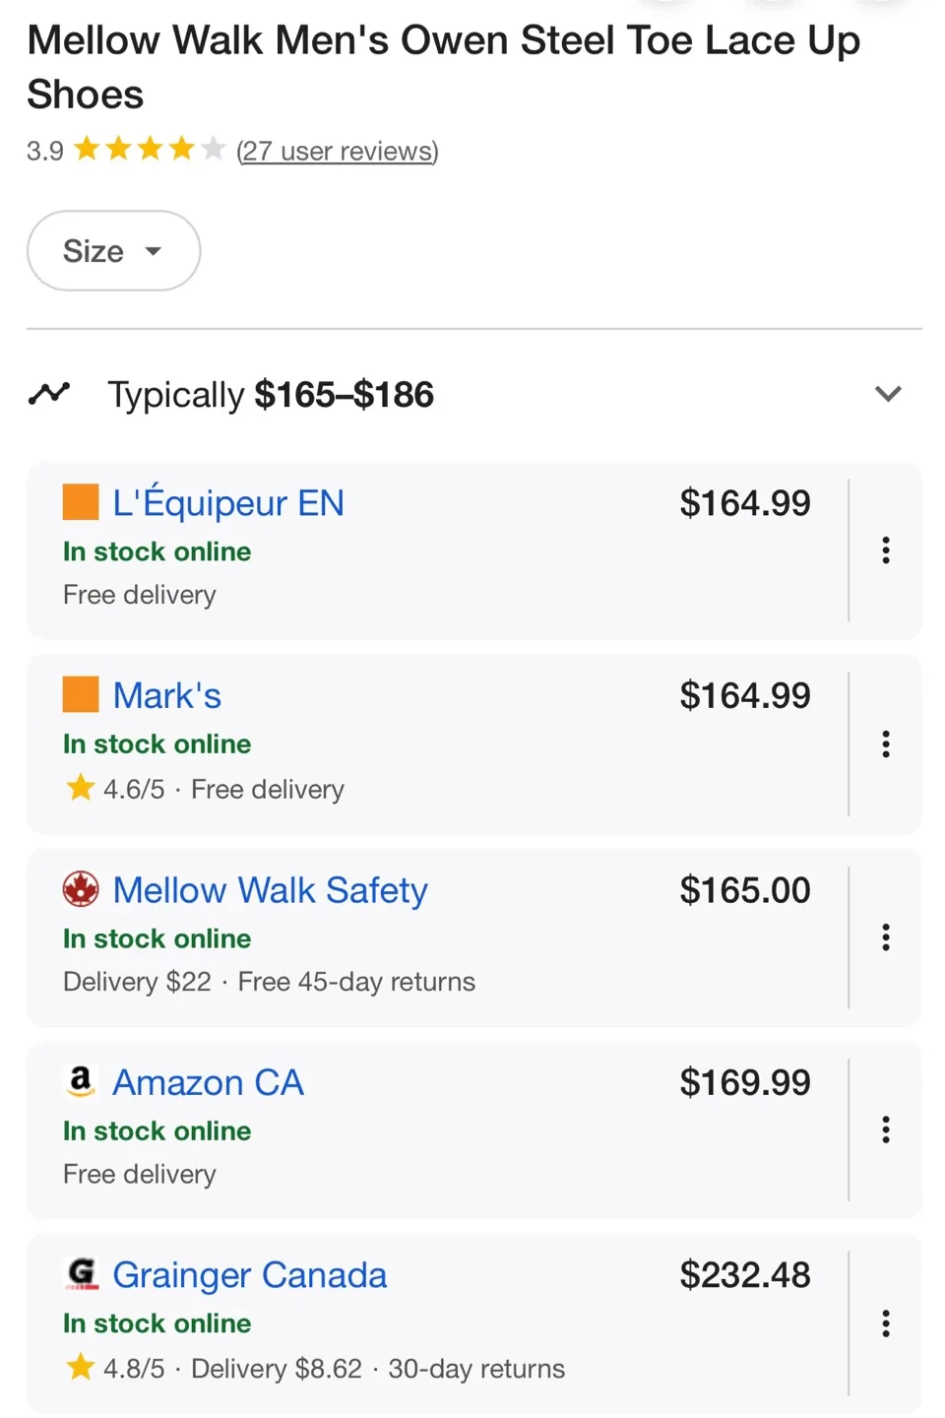Screen dimensions: 945x1418
Task: Open the 27 user reviews link
Action: click(337, 151)
